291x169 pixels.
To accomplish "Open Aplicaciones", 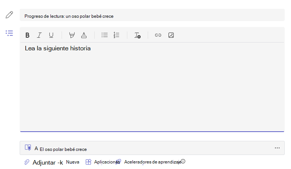I will tap(107, 162).
